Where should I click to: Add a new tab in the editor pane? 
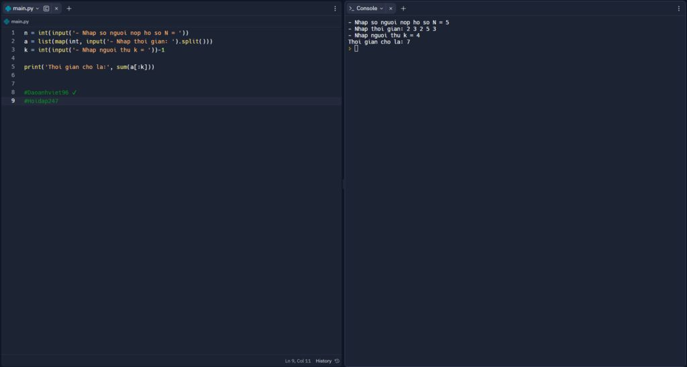click(69, 9)
